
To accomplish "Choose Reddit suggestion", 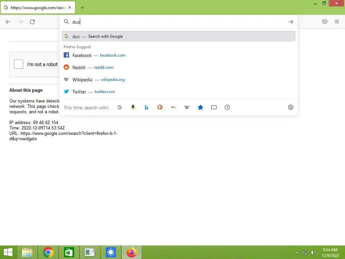I will click(179, 67).
